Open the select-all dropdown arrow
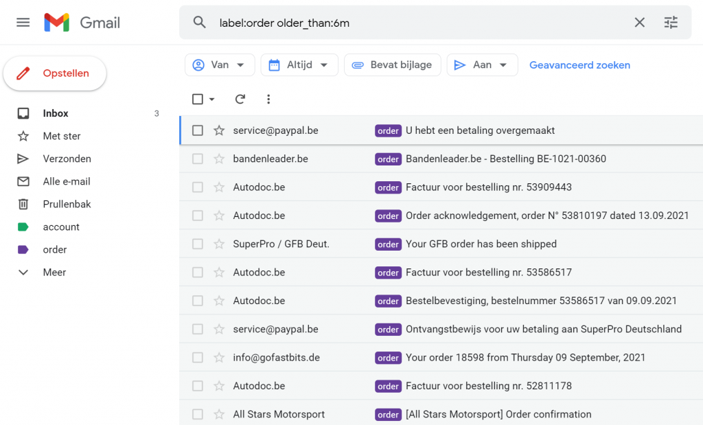The height and width of the screenshot is (425, 703). 212,99
